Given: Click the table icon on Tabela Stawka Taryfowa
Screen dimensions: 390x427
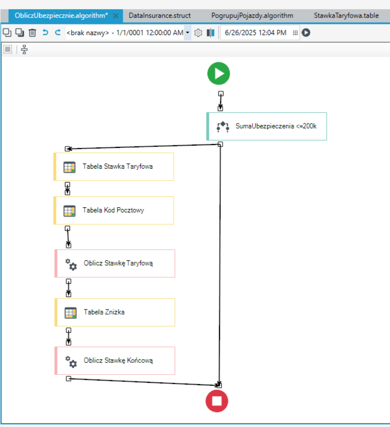Looking at the screenshot, I should tap(69, 167).
